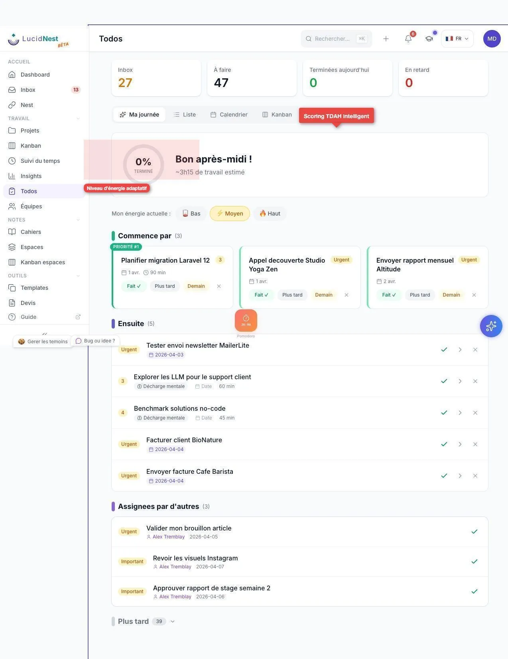Open Espaces section
The image size is (508, 659).
[x=44, y=247]
